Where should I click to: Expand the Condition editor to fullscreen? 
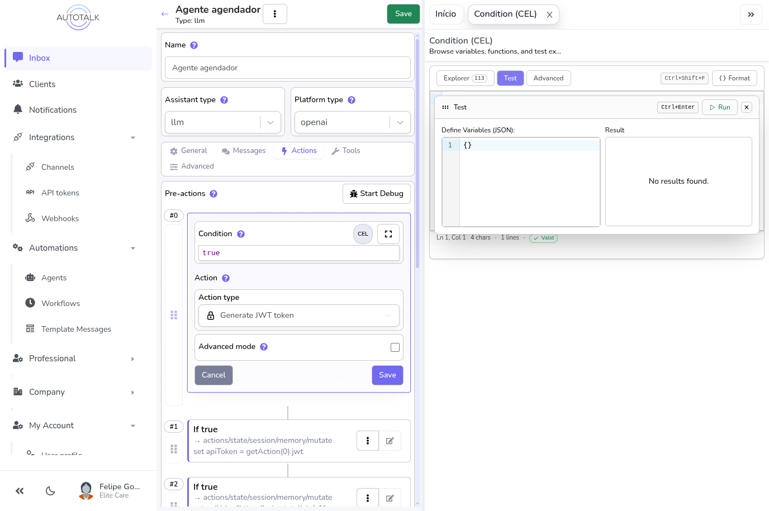tap(388, 234)
